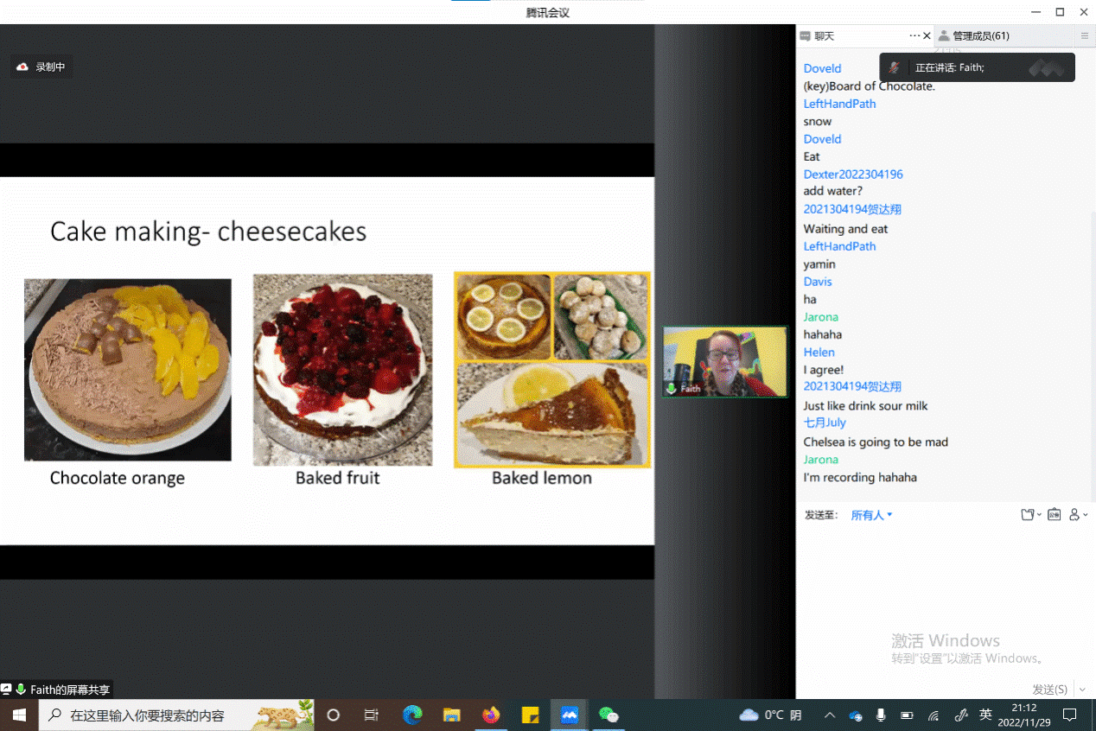1096x731 pixels.
Task: Select Faith's video thumbnail
Action: click(725, 361)
